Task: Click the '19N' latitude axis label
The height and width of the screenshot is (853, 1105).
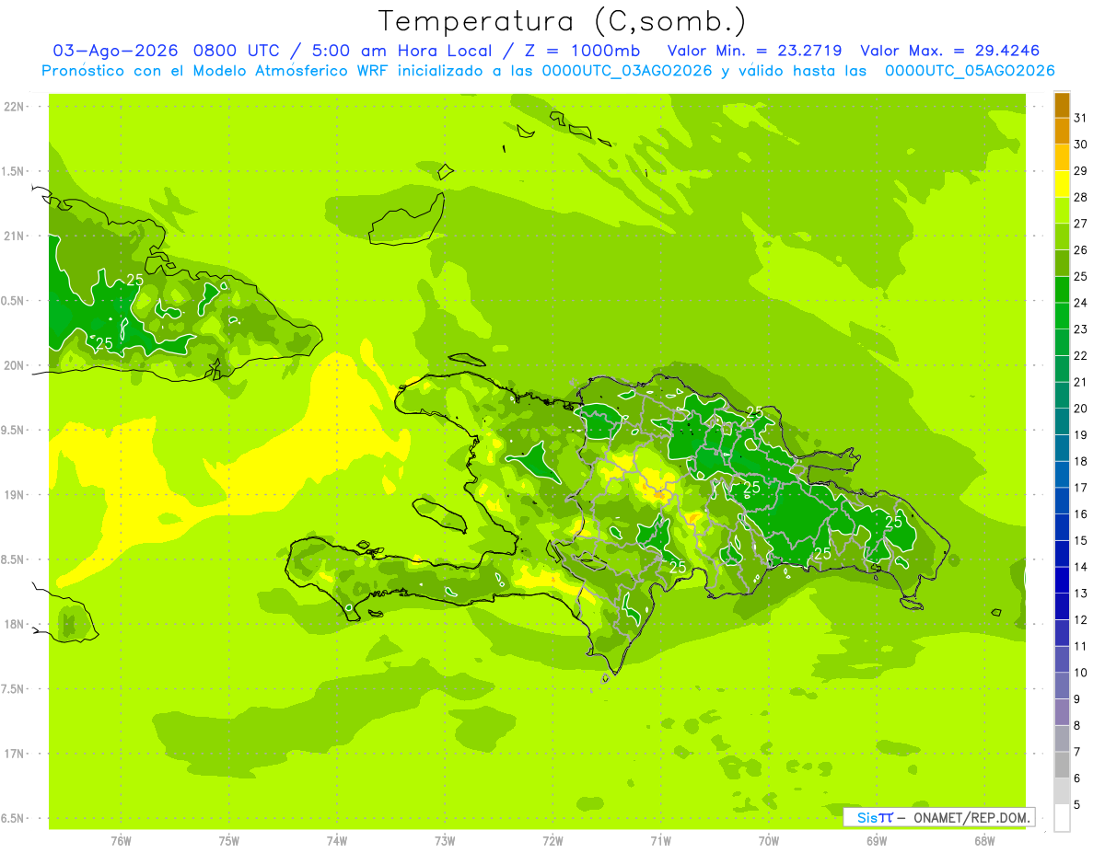Action: pos(15,495)
